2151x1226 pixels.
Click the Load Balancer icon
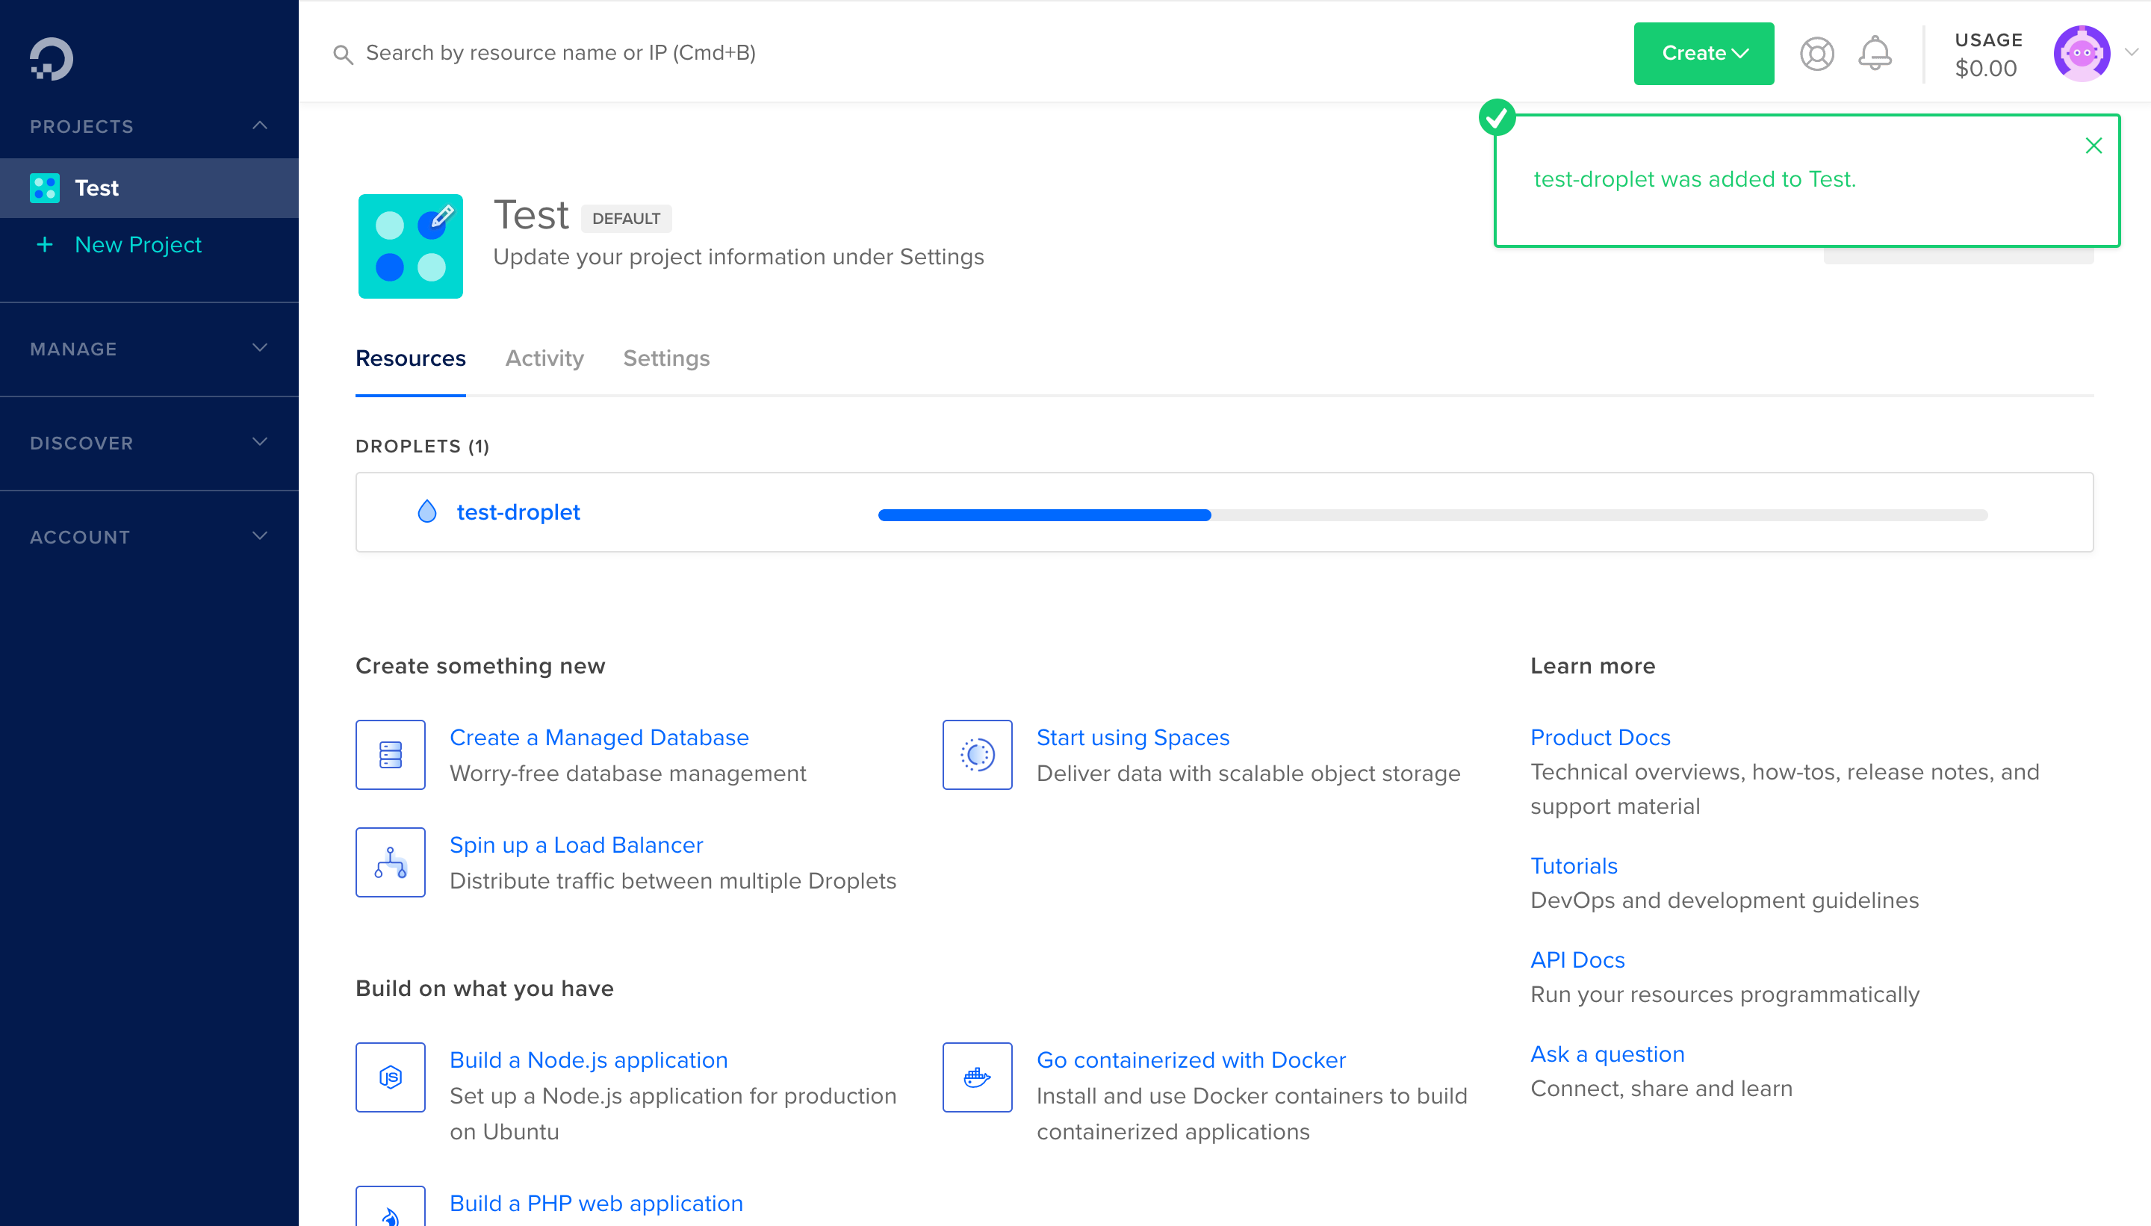(390, 862)
